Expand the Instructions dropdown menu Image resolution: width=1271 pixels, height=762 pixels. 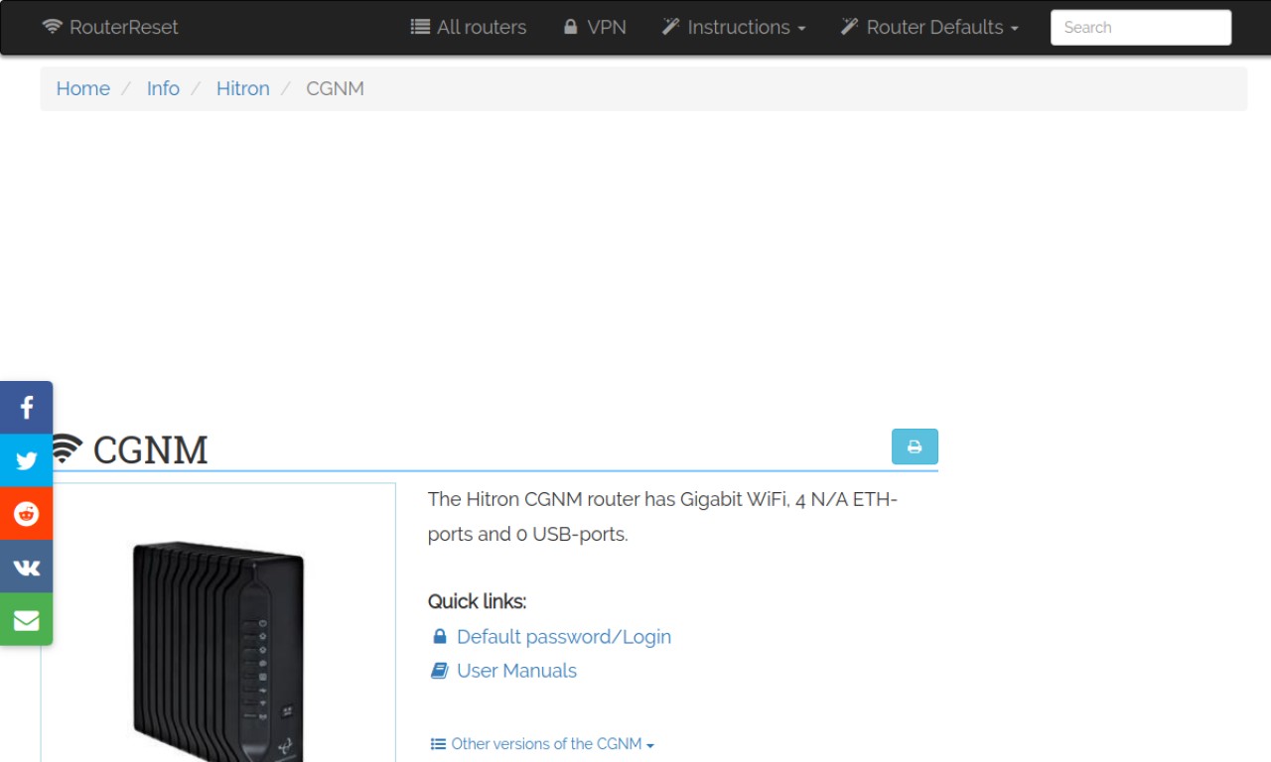point(734,27)
